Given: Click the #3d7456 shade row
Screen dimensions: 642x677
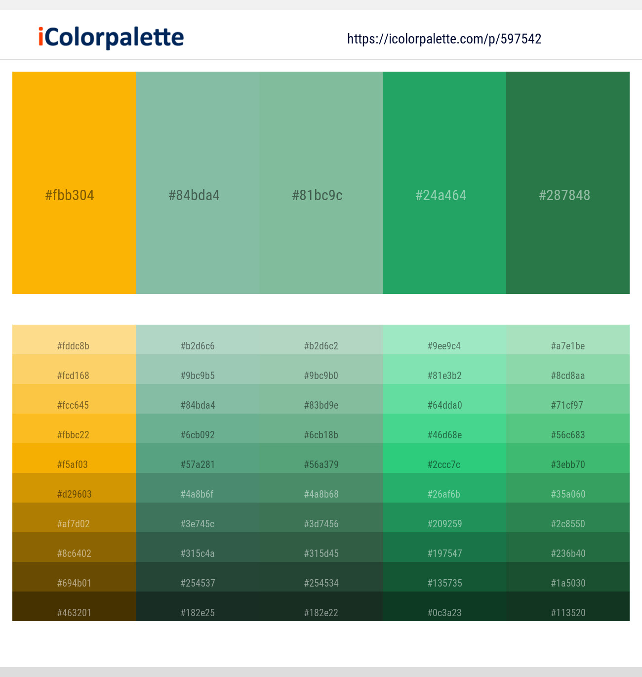Looking at the screenshot, I should 321,517.
